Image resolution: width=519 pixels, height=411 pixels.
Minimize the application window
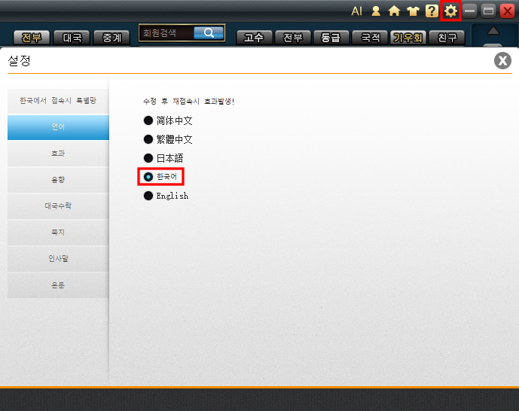coord(469,11)
